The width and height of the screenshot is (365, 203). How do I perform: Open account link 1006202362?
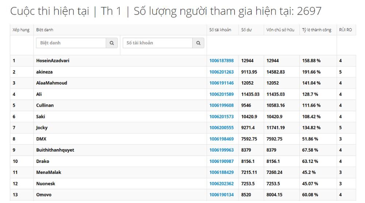coord(222,183)
